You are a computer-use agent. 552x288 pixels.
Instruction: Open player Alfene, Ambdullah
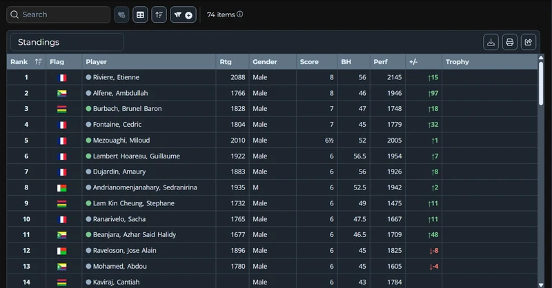[120, 93]
